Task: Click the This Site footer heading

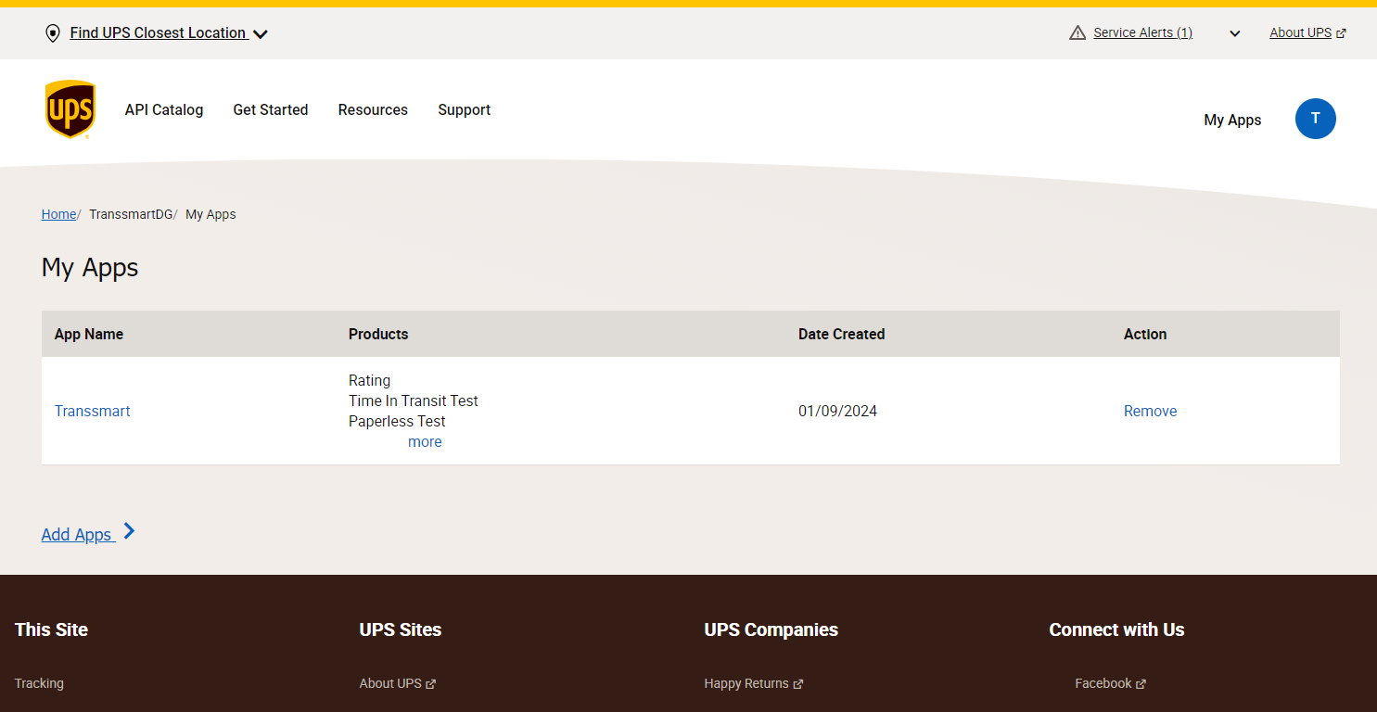Action: 51,629
